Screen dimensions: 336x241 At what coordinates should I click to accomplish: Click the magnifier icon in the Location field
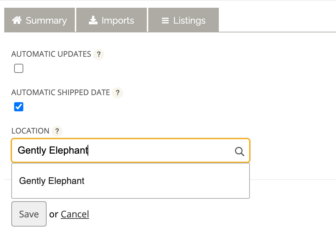[240, 151]
